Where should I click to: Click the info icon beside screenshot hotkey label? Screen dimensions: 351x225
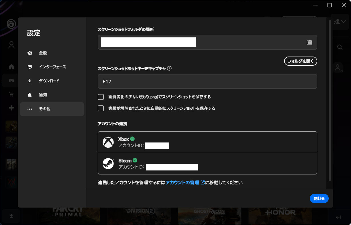[x=169, y=69]
